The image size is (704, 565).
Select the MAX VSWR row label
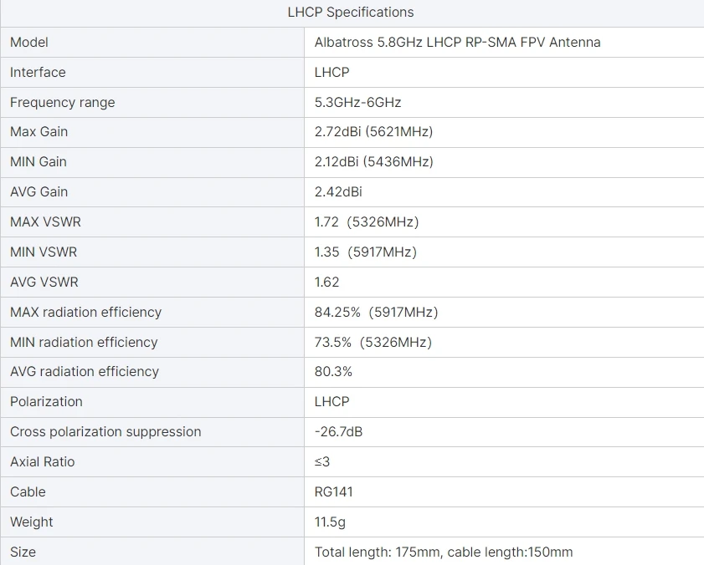click(x=45, y=221)
